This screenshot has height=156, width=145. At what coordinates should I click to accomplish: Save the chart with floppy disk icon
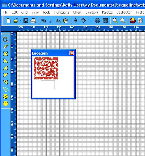coord(26,21)
